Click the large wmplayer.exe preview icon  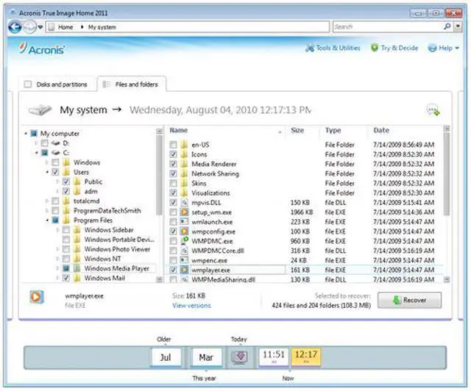37,298
